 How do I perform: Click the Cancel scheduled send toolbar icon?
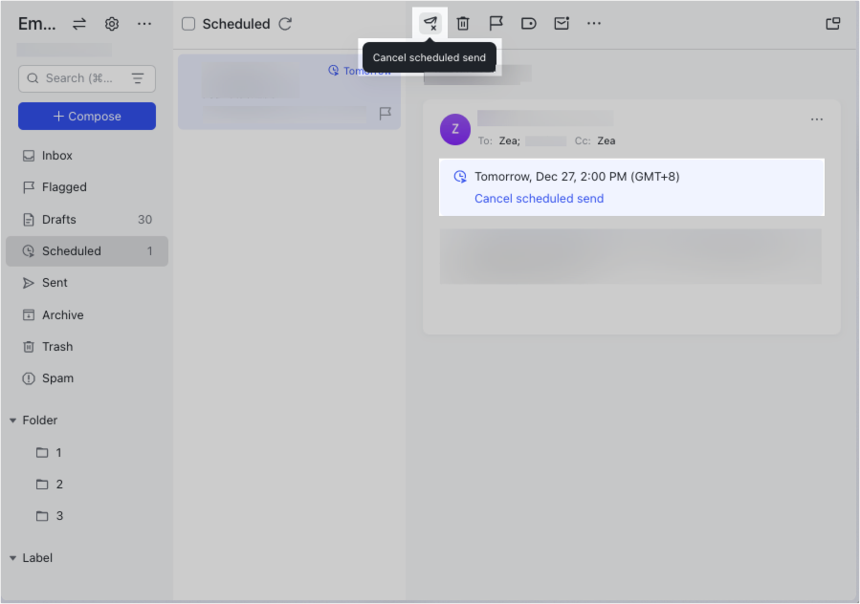point(430,23)
